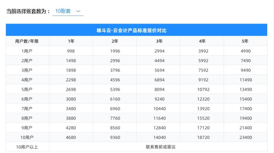Select the 5年 column header
The image size is (274, 153).
pos(245,41)
